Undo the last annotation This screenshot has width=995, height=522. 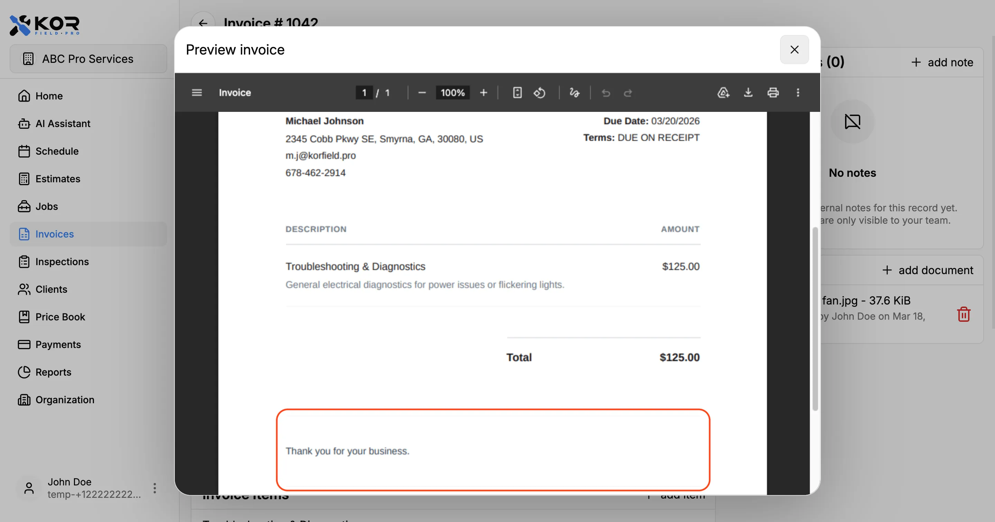[605, 93]
